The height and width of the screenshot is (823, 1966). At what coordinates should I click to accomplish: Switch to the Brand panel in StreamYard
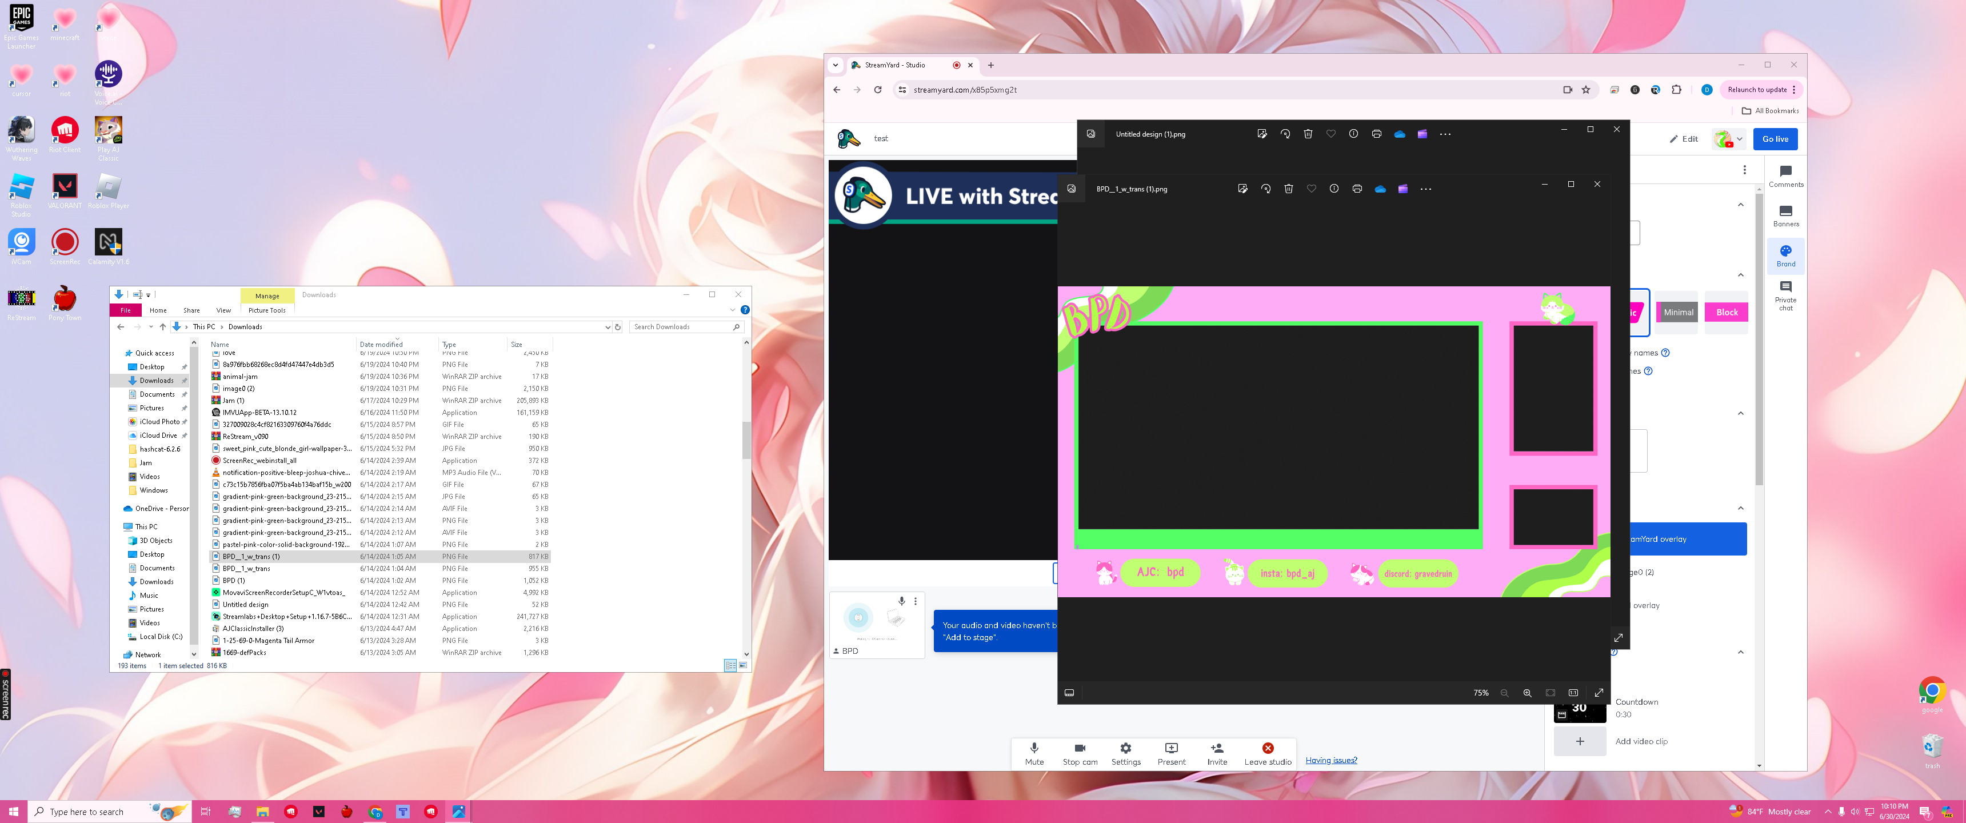(1786, 255)
